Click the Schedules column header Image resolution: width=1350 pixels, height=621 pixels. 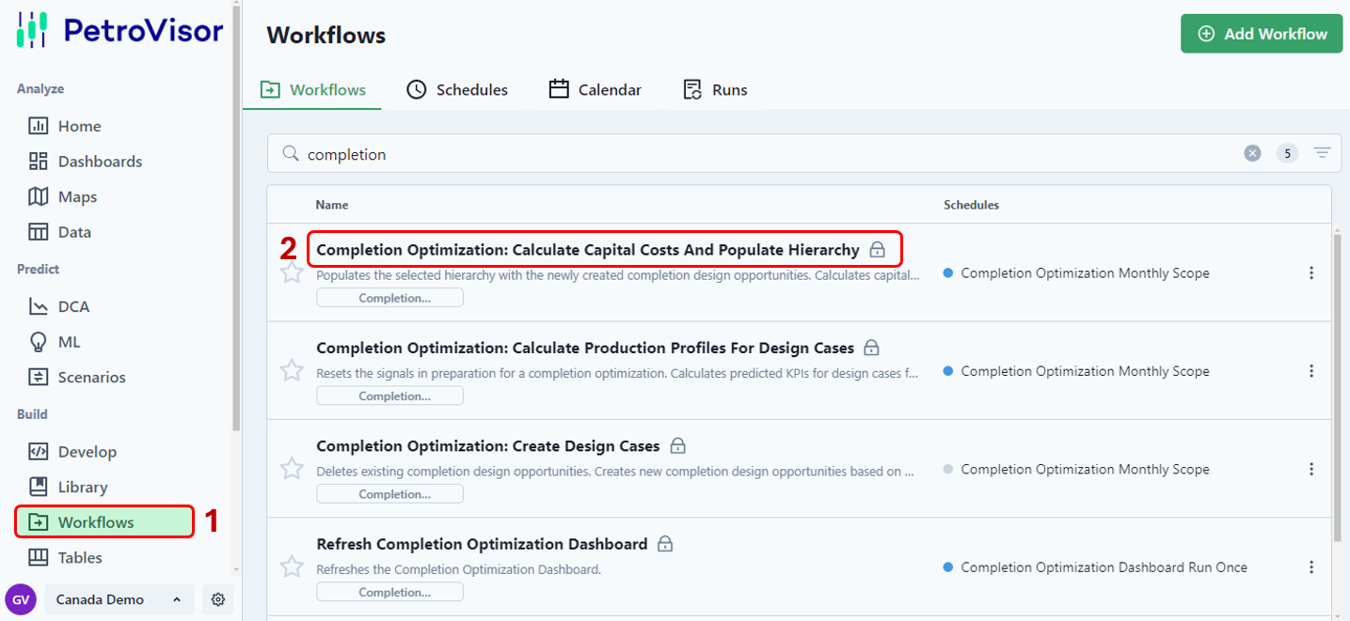(x=971, y=205)
